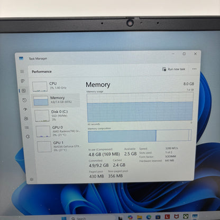Click the Slots used 1 of 2 value
This screenshot has width=220, height=220.
pyautogui.click(x=169, y=152)
